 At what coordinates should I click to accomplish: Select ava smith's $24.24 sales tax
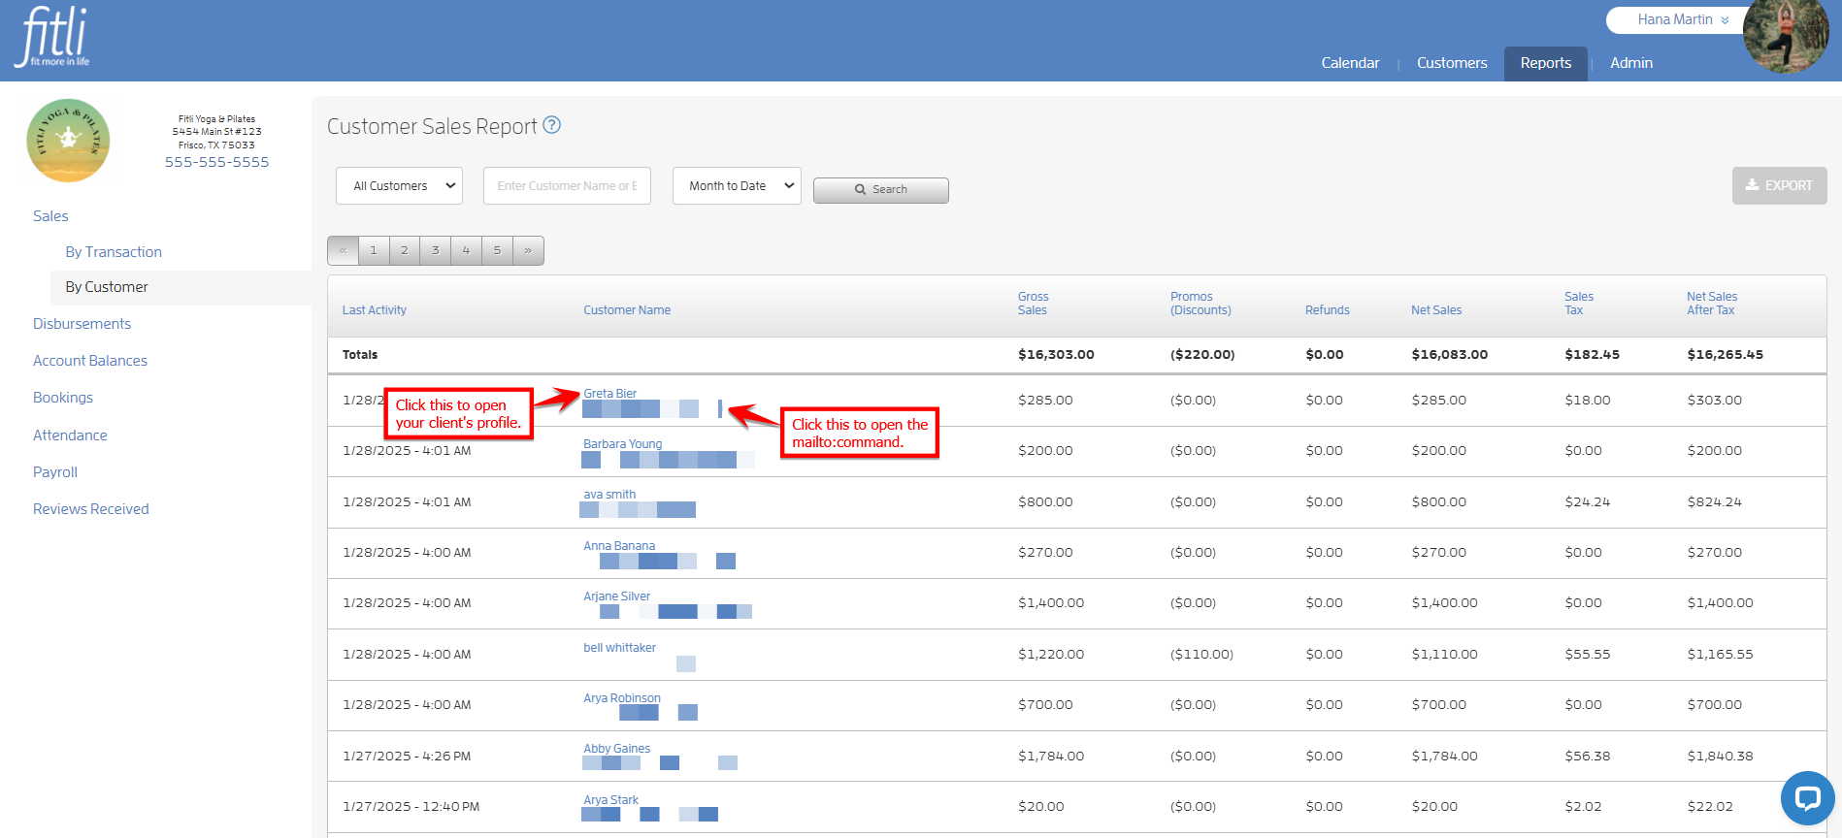(x=1587, y=502)
